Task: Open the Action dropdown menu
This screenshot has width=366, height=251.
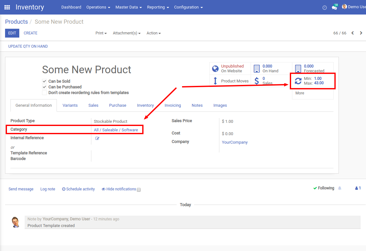Action: point(154,33)
